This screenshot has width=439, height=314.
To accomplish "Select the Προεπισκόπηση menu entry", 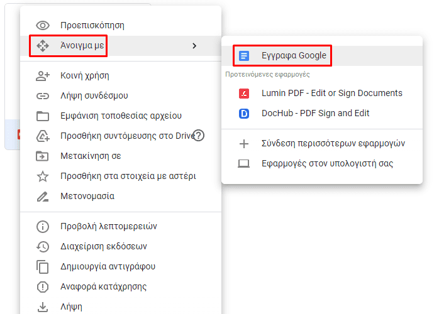I will pos(121,26).
